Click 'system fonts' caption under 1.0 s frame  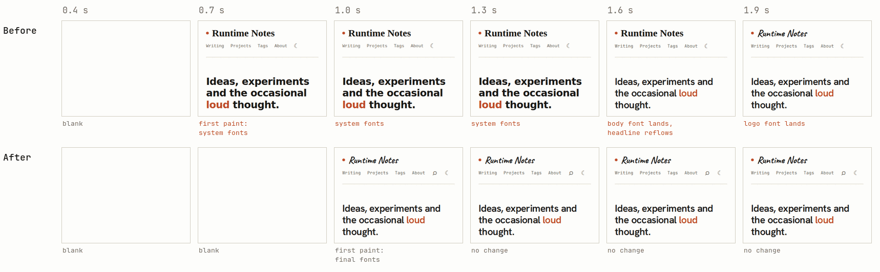coord(360,124)
